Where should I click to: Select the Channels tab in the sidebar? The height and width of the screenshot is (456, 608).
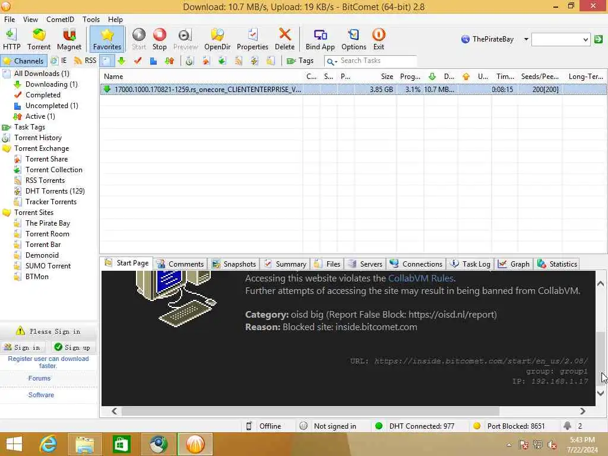click(24, 61)
